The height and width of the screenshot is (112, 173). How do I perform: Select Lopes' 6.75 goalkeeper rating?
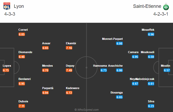click(6, 70)
